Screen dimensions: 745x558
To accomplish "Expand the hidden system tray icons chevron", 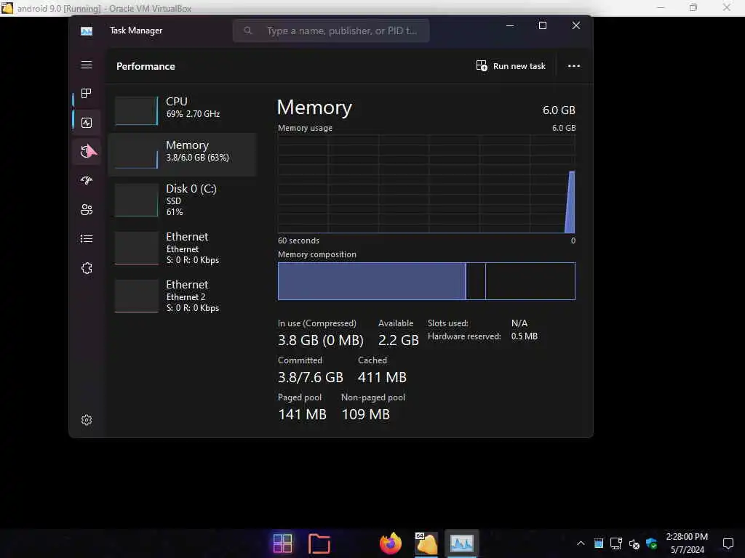I will [x=581, y=543].
